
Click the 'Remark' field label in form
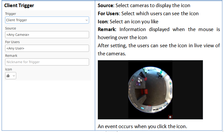tap(11, 56)
